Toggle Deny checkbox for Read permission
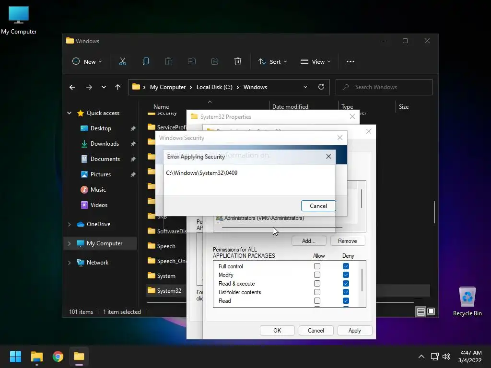 346,301
